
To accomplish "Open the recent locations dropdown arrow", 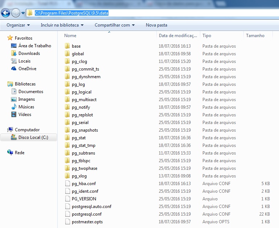I will (x=23, y=13).
